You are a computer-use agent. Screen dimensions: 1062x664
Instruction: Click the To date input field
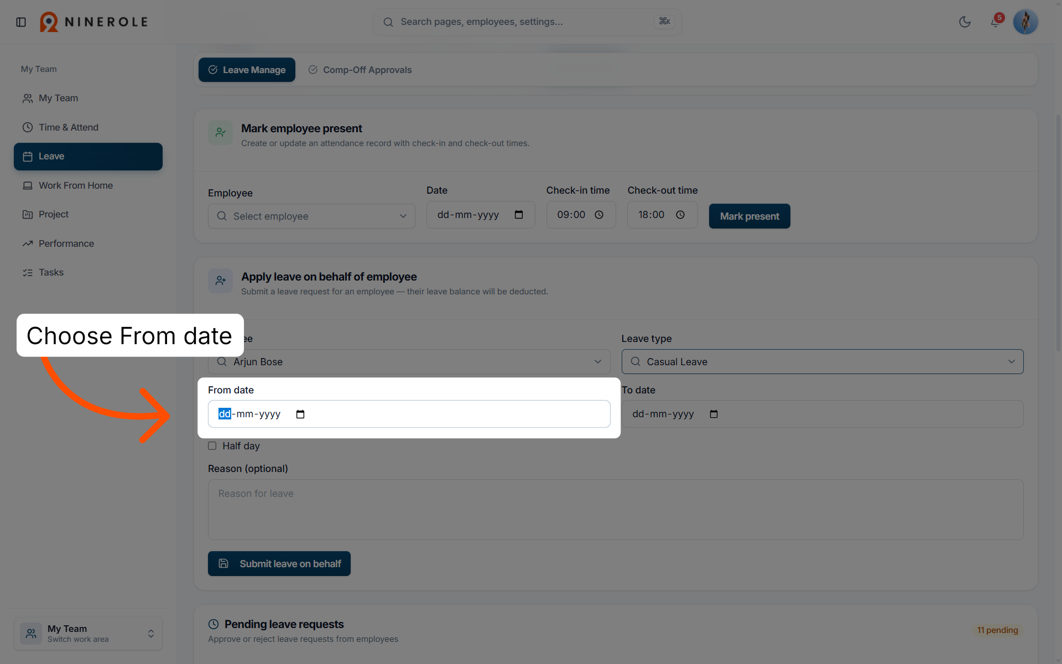[822, 414]
